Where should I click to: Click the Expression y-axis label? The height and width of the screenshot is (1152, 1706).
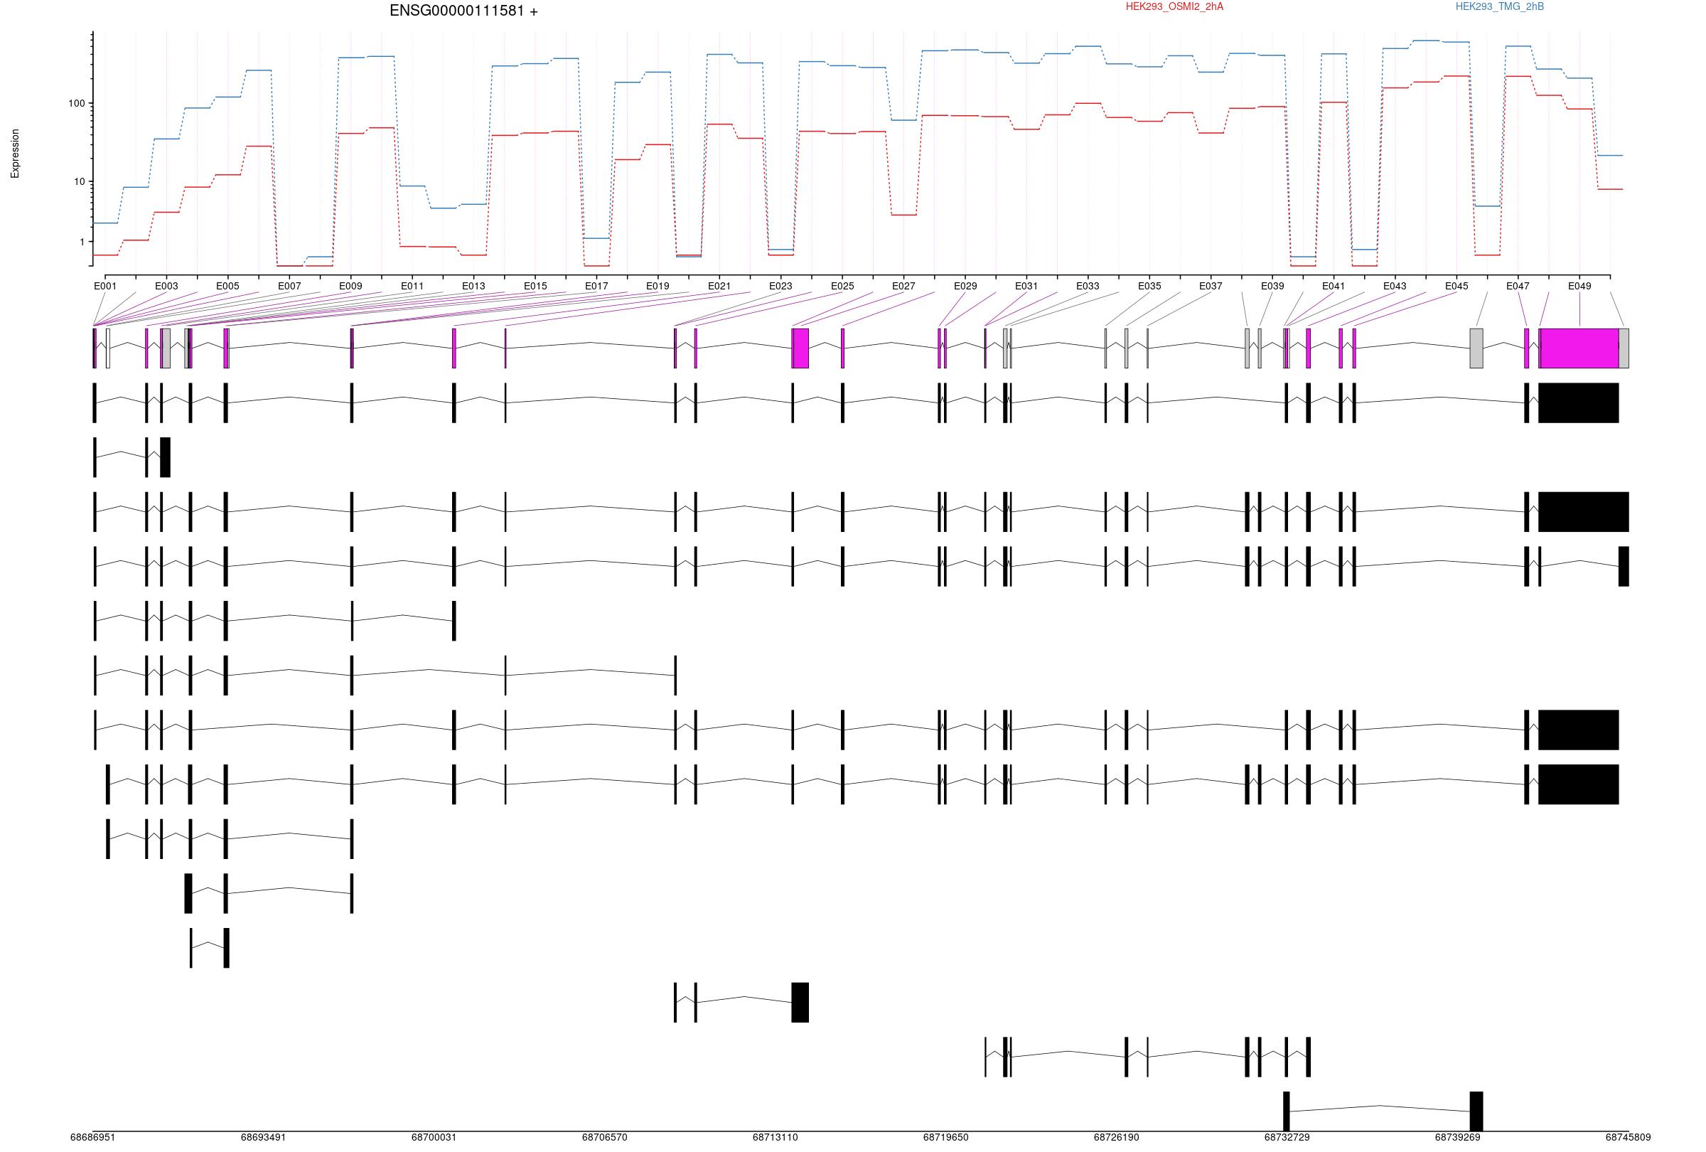15,154
